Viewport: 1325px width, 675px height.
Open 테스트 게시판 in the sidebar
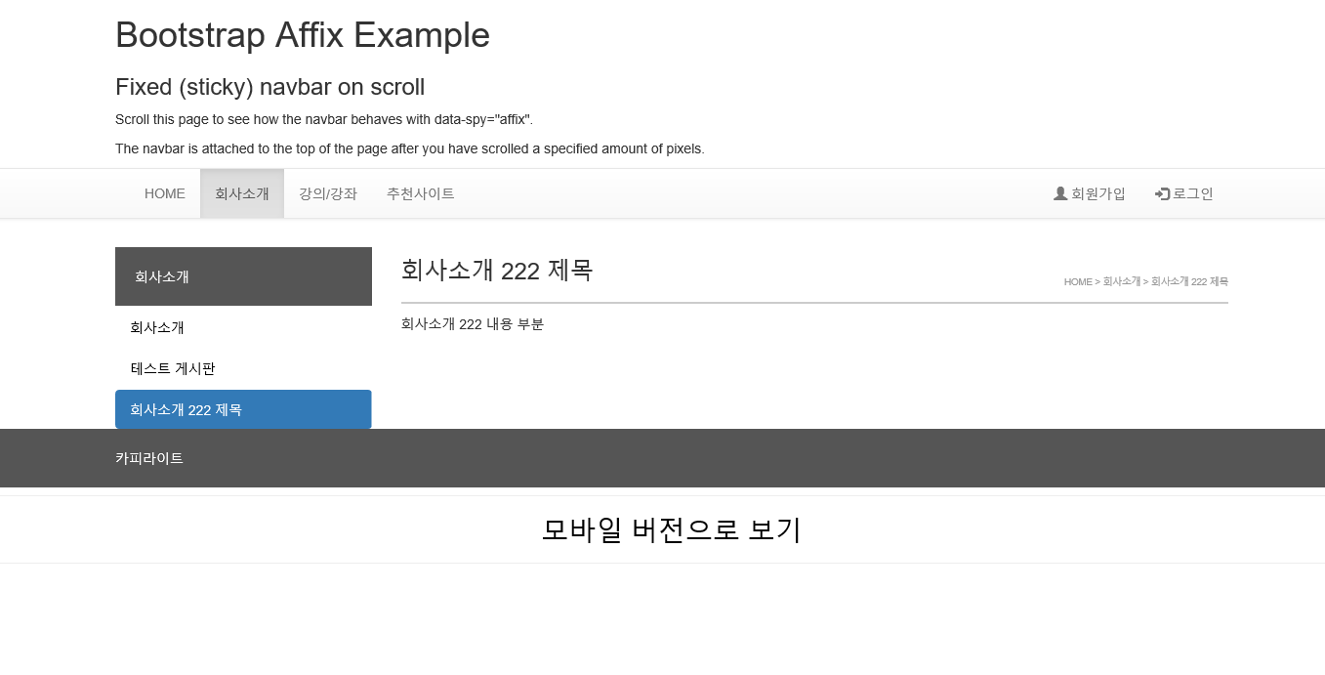173,368
